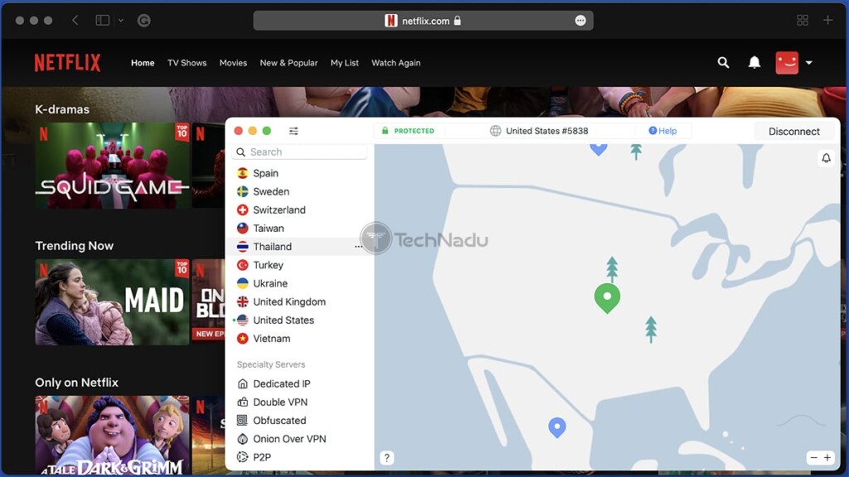The width and height of the screenshot is (849, 477).
Task: Choose P2P specialty server
Action: (299, 457)
